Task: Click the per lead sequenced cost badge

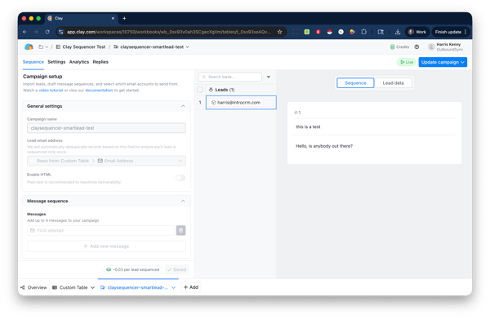Action: [133, 269]
